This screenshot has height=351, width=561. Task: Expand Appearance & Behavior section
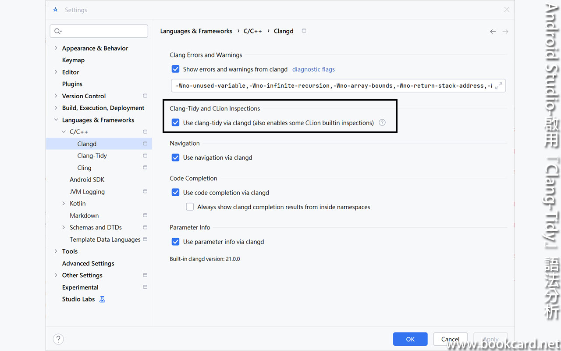pyautogui.click(x=56, y=48)
